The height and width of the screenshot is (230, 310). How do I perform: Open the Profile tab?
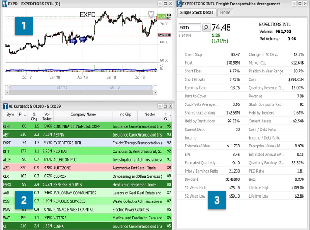225,12
